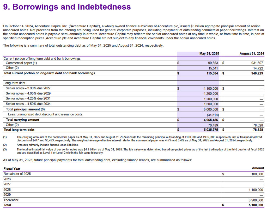Click the Remainder of 2025 amount 100,000
Image resolution: width=267 pixels, height=209 pixels.
pos(257,174)
